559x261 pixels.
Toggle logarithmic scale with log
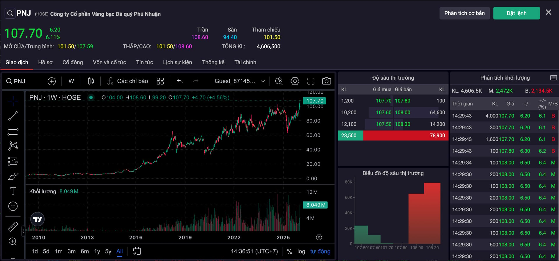301,251
